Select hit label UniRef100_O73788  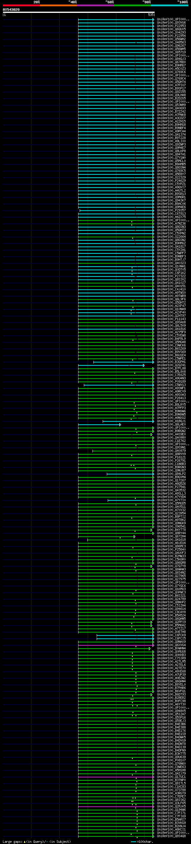pos(171,790)
